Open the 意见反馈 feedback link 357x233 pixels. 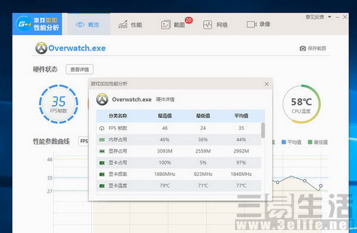pyautogui.click(x=315, y=17)
